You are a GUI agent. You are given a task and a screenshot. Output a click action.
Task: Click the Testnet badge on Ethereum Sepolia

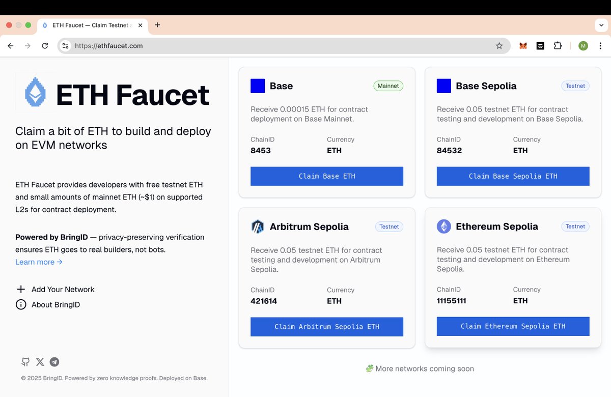575,226
